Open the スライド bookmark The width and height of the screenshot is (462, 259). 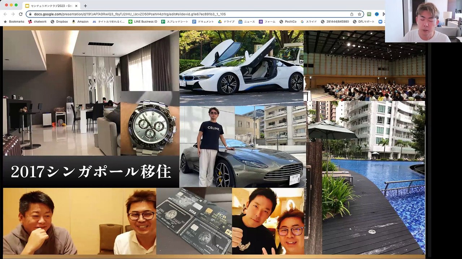(309, 22)
